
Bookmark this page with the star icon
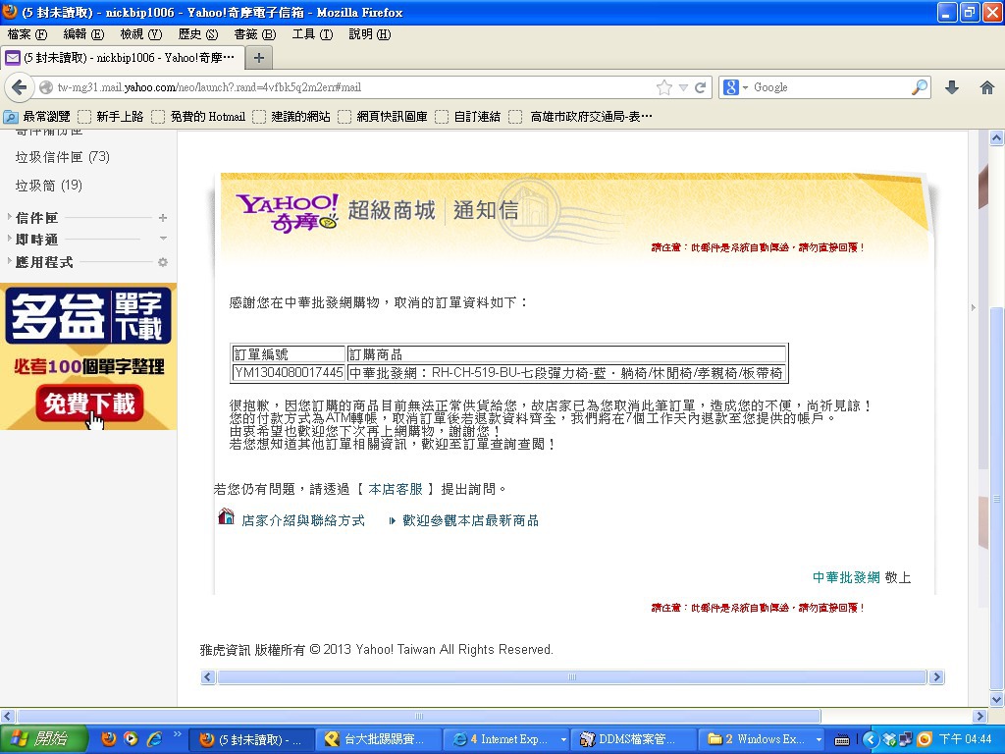pos(664,87)
